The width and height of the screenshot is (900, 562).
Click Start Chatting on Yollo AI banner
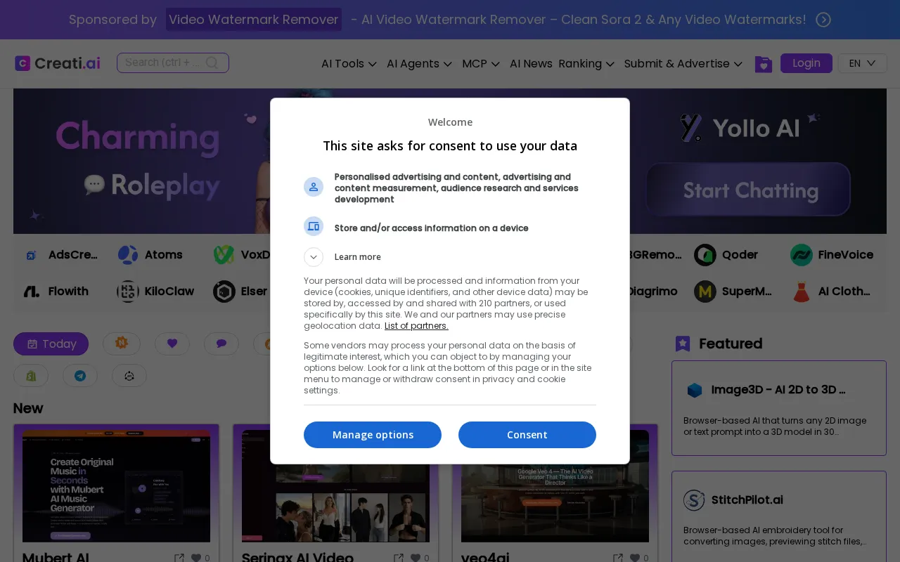click(749, 190)
